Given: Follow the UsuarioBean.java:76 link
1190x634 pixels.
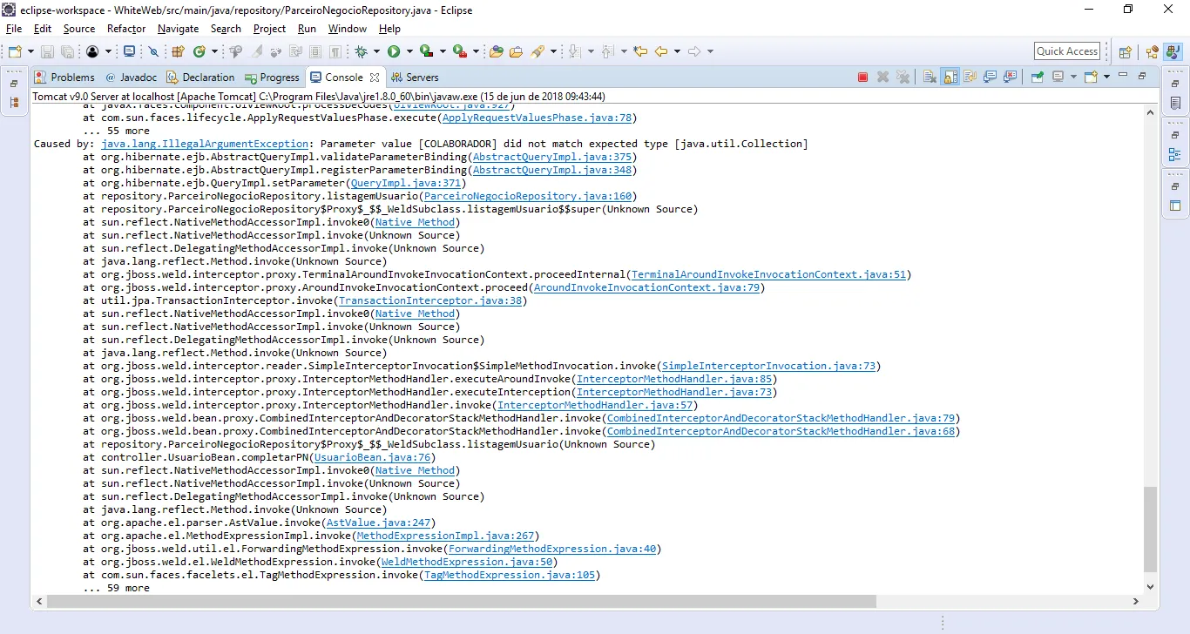Looking at the screenshot, I should click(x=373, y=457).
